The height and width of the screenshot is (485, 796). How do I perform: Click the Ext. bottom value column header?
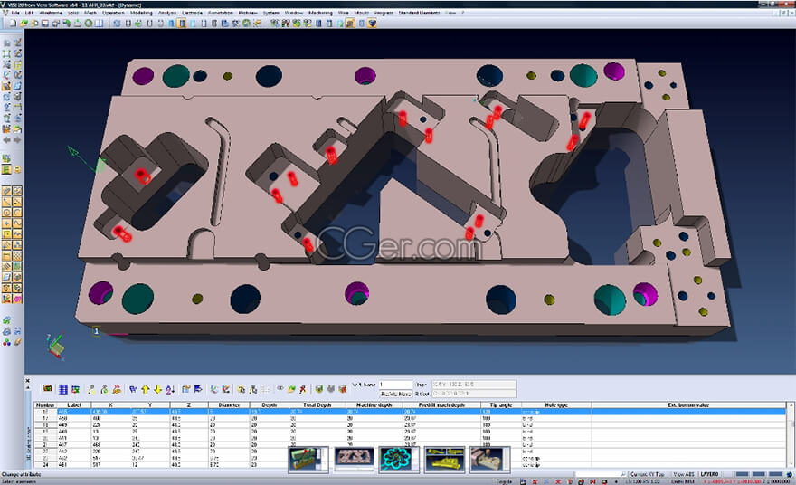[688, 404]
